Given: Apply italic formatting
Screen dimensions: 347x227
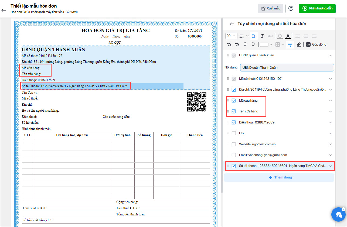Looking at the screenshot, I should [262, 36].
